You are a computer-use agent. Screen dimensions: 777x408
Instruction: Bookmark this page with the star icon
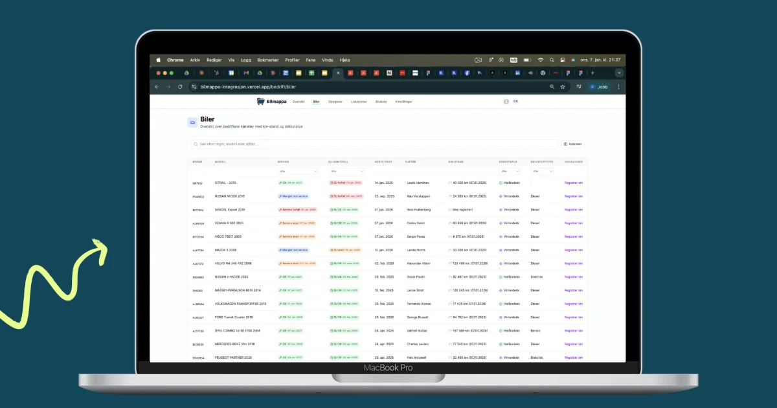pyautogui.click(x=563, y=87)
